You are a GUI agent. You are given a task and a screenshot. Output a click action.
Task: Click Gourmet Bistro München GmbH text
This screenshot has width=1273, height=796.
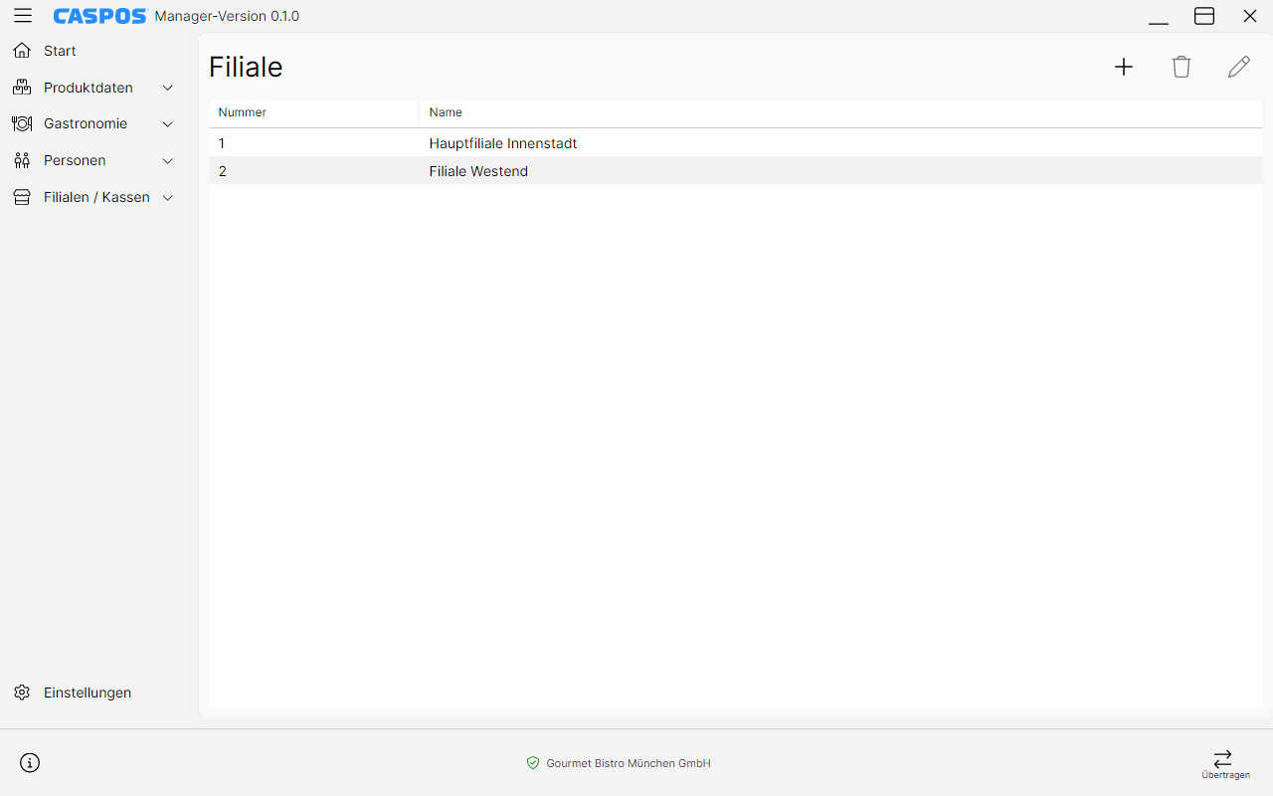pos(629,763)
